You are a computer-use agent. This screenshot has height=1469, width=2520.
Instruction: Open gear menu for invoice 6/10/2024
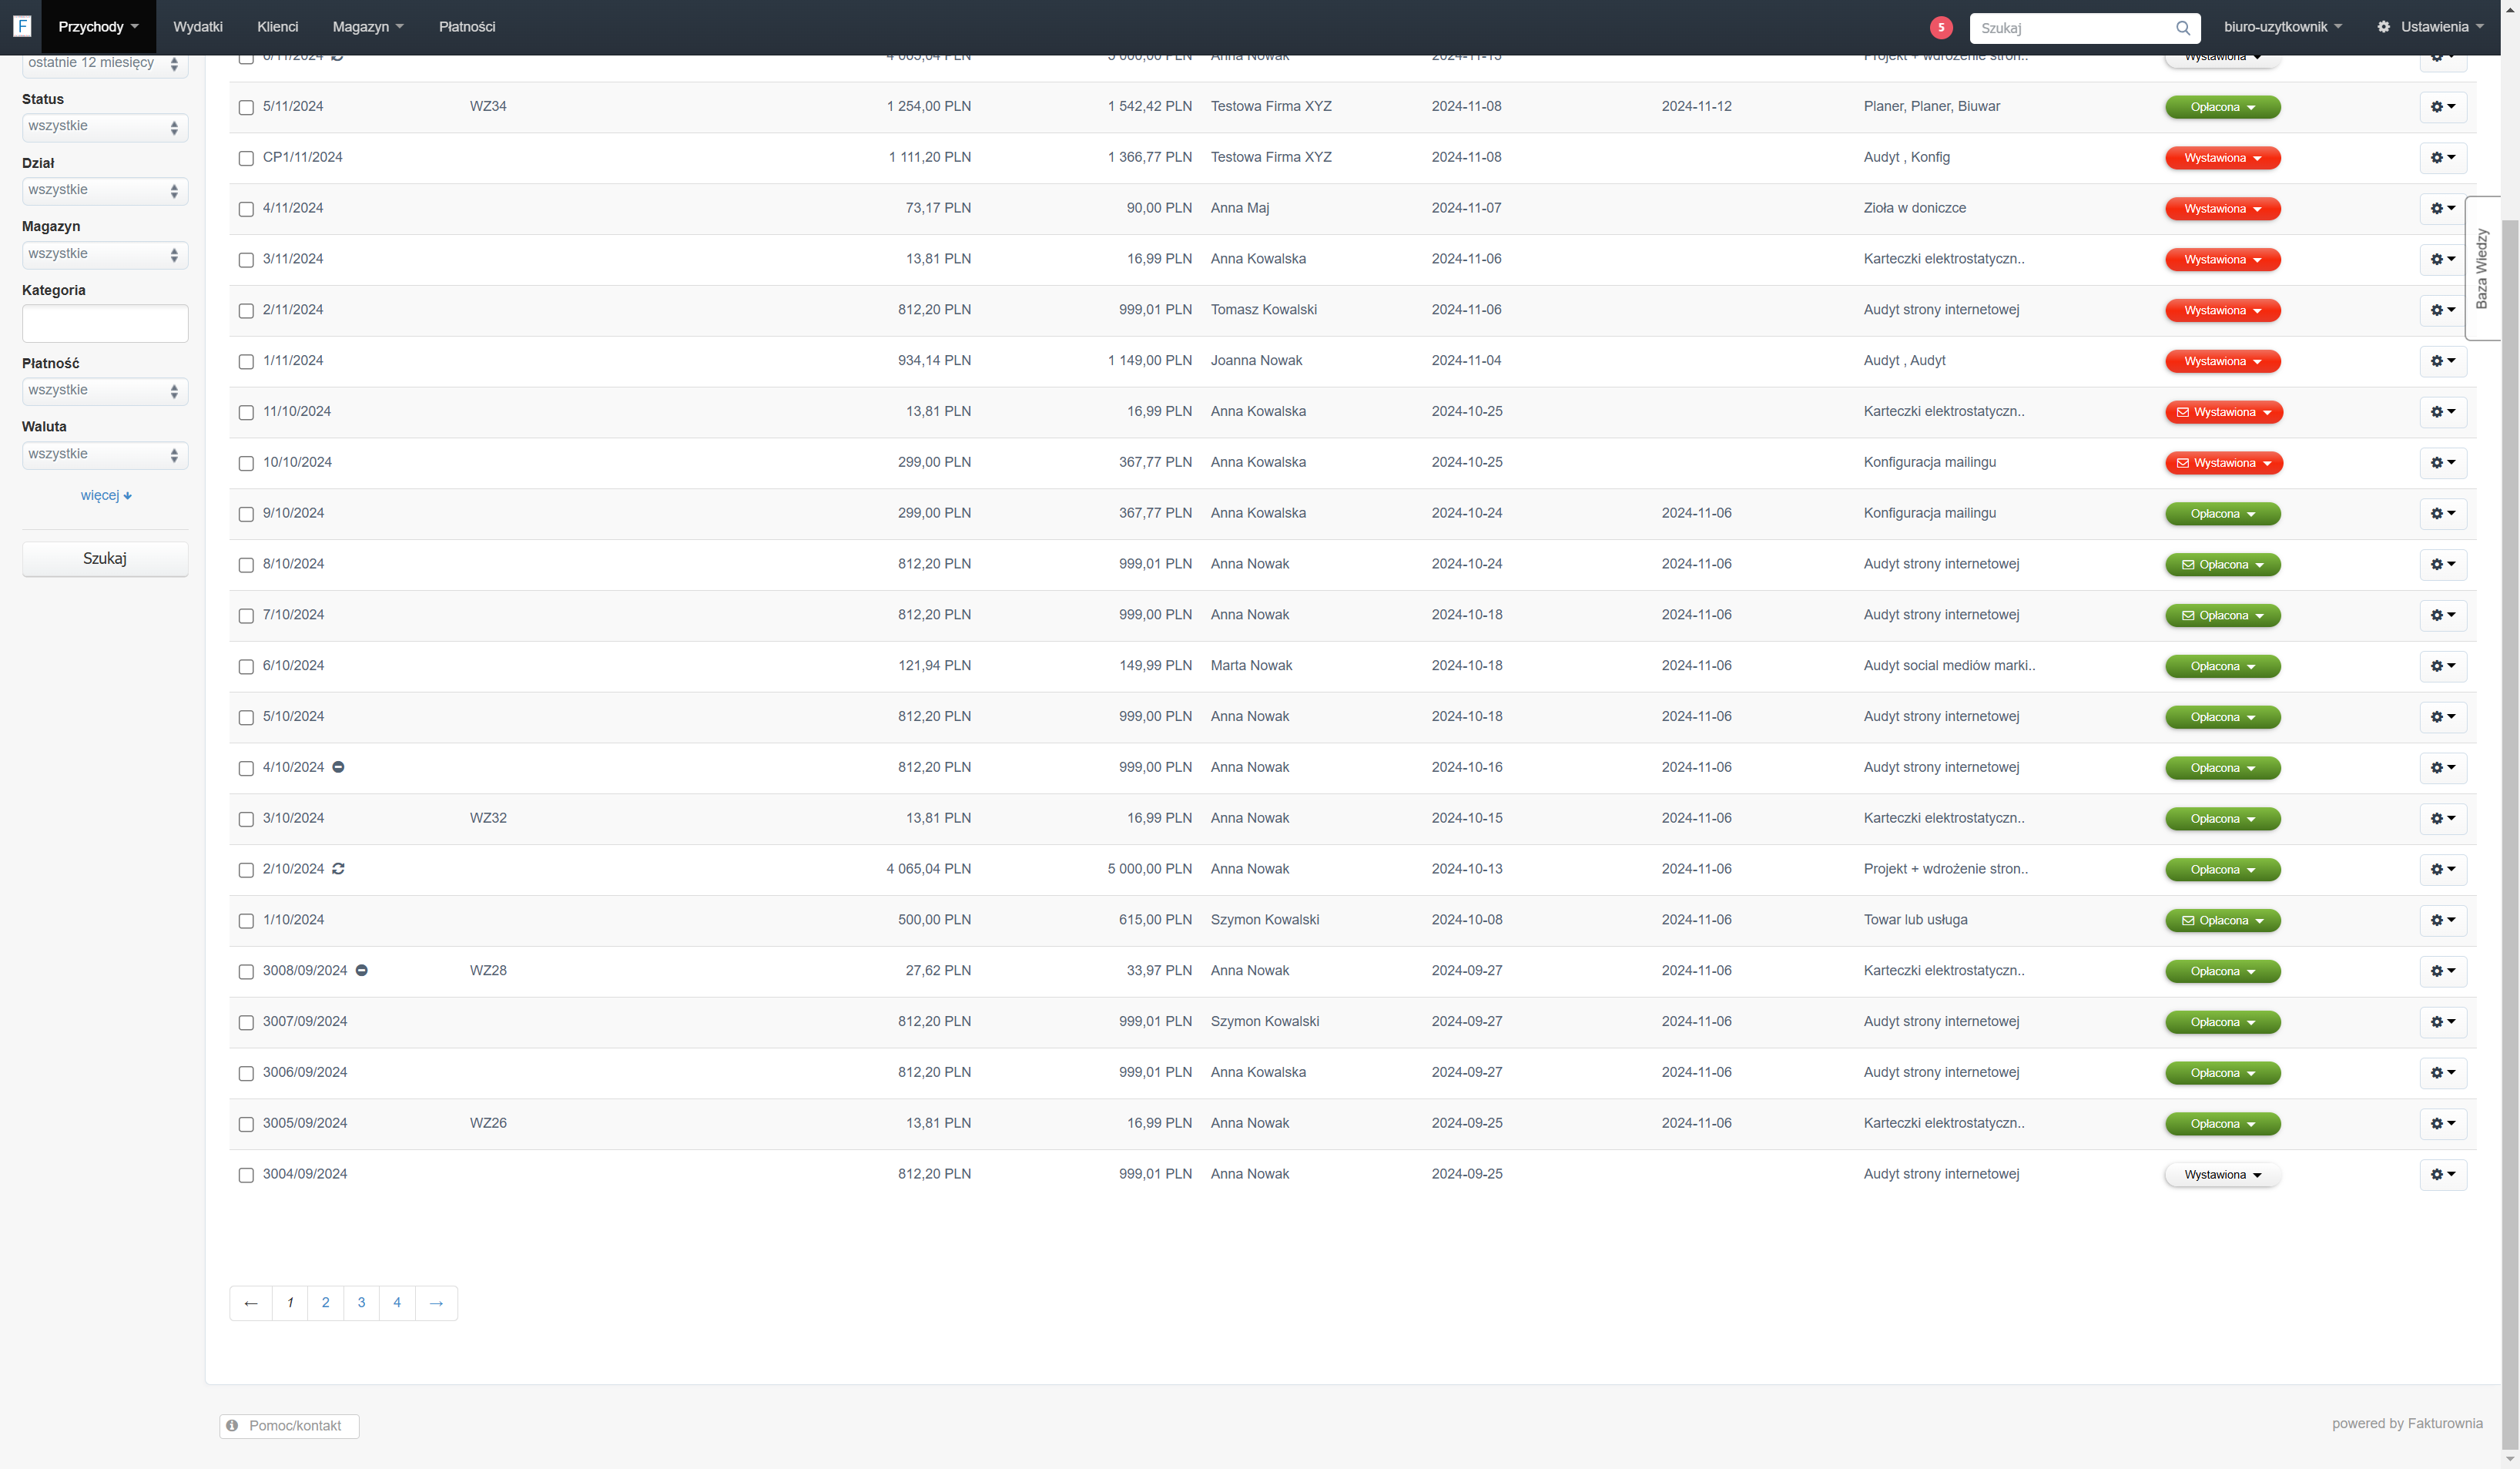point(2443,666)
